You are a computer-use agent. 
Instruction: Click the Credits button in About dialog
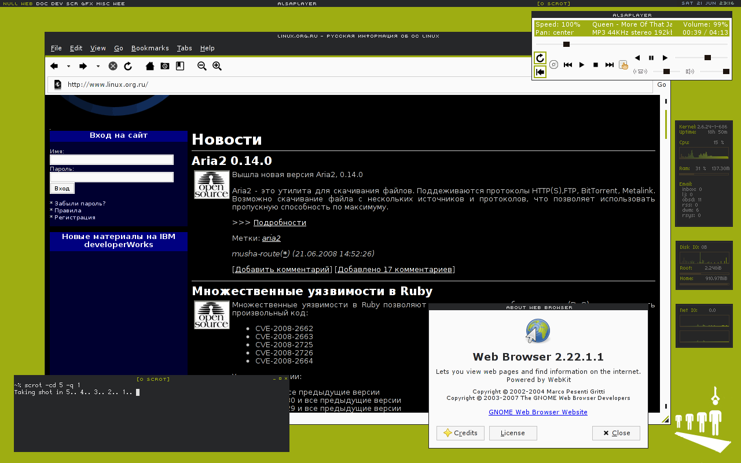click(x=460, y=433)
